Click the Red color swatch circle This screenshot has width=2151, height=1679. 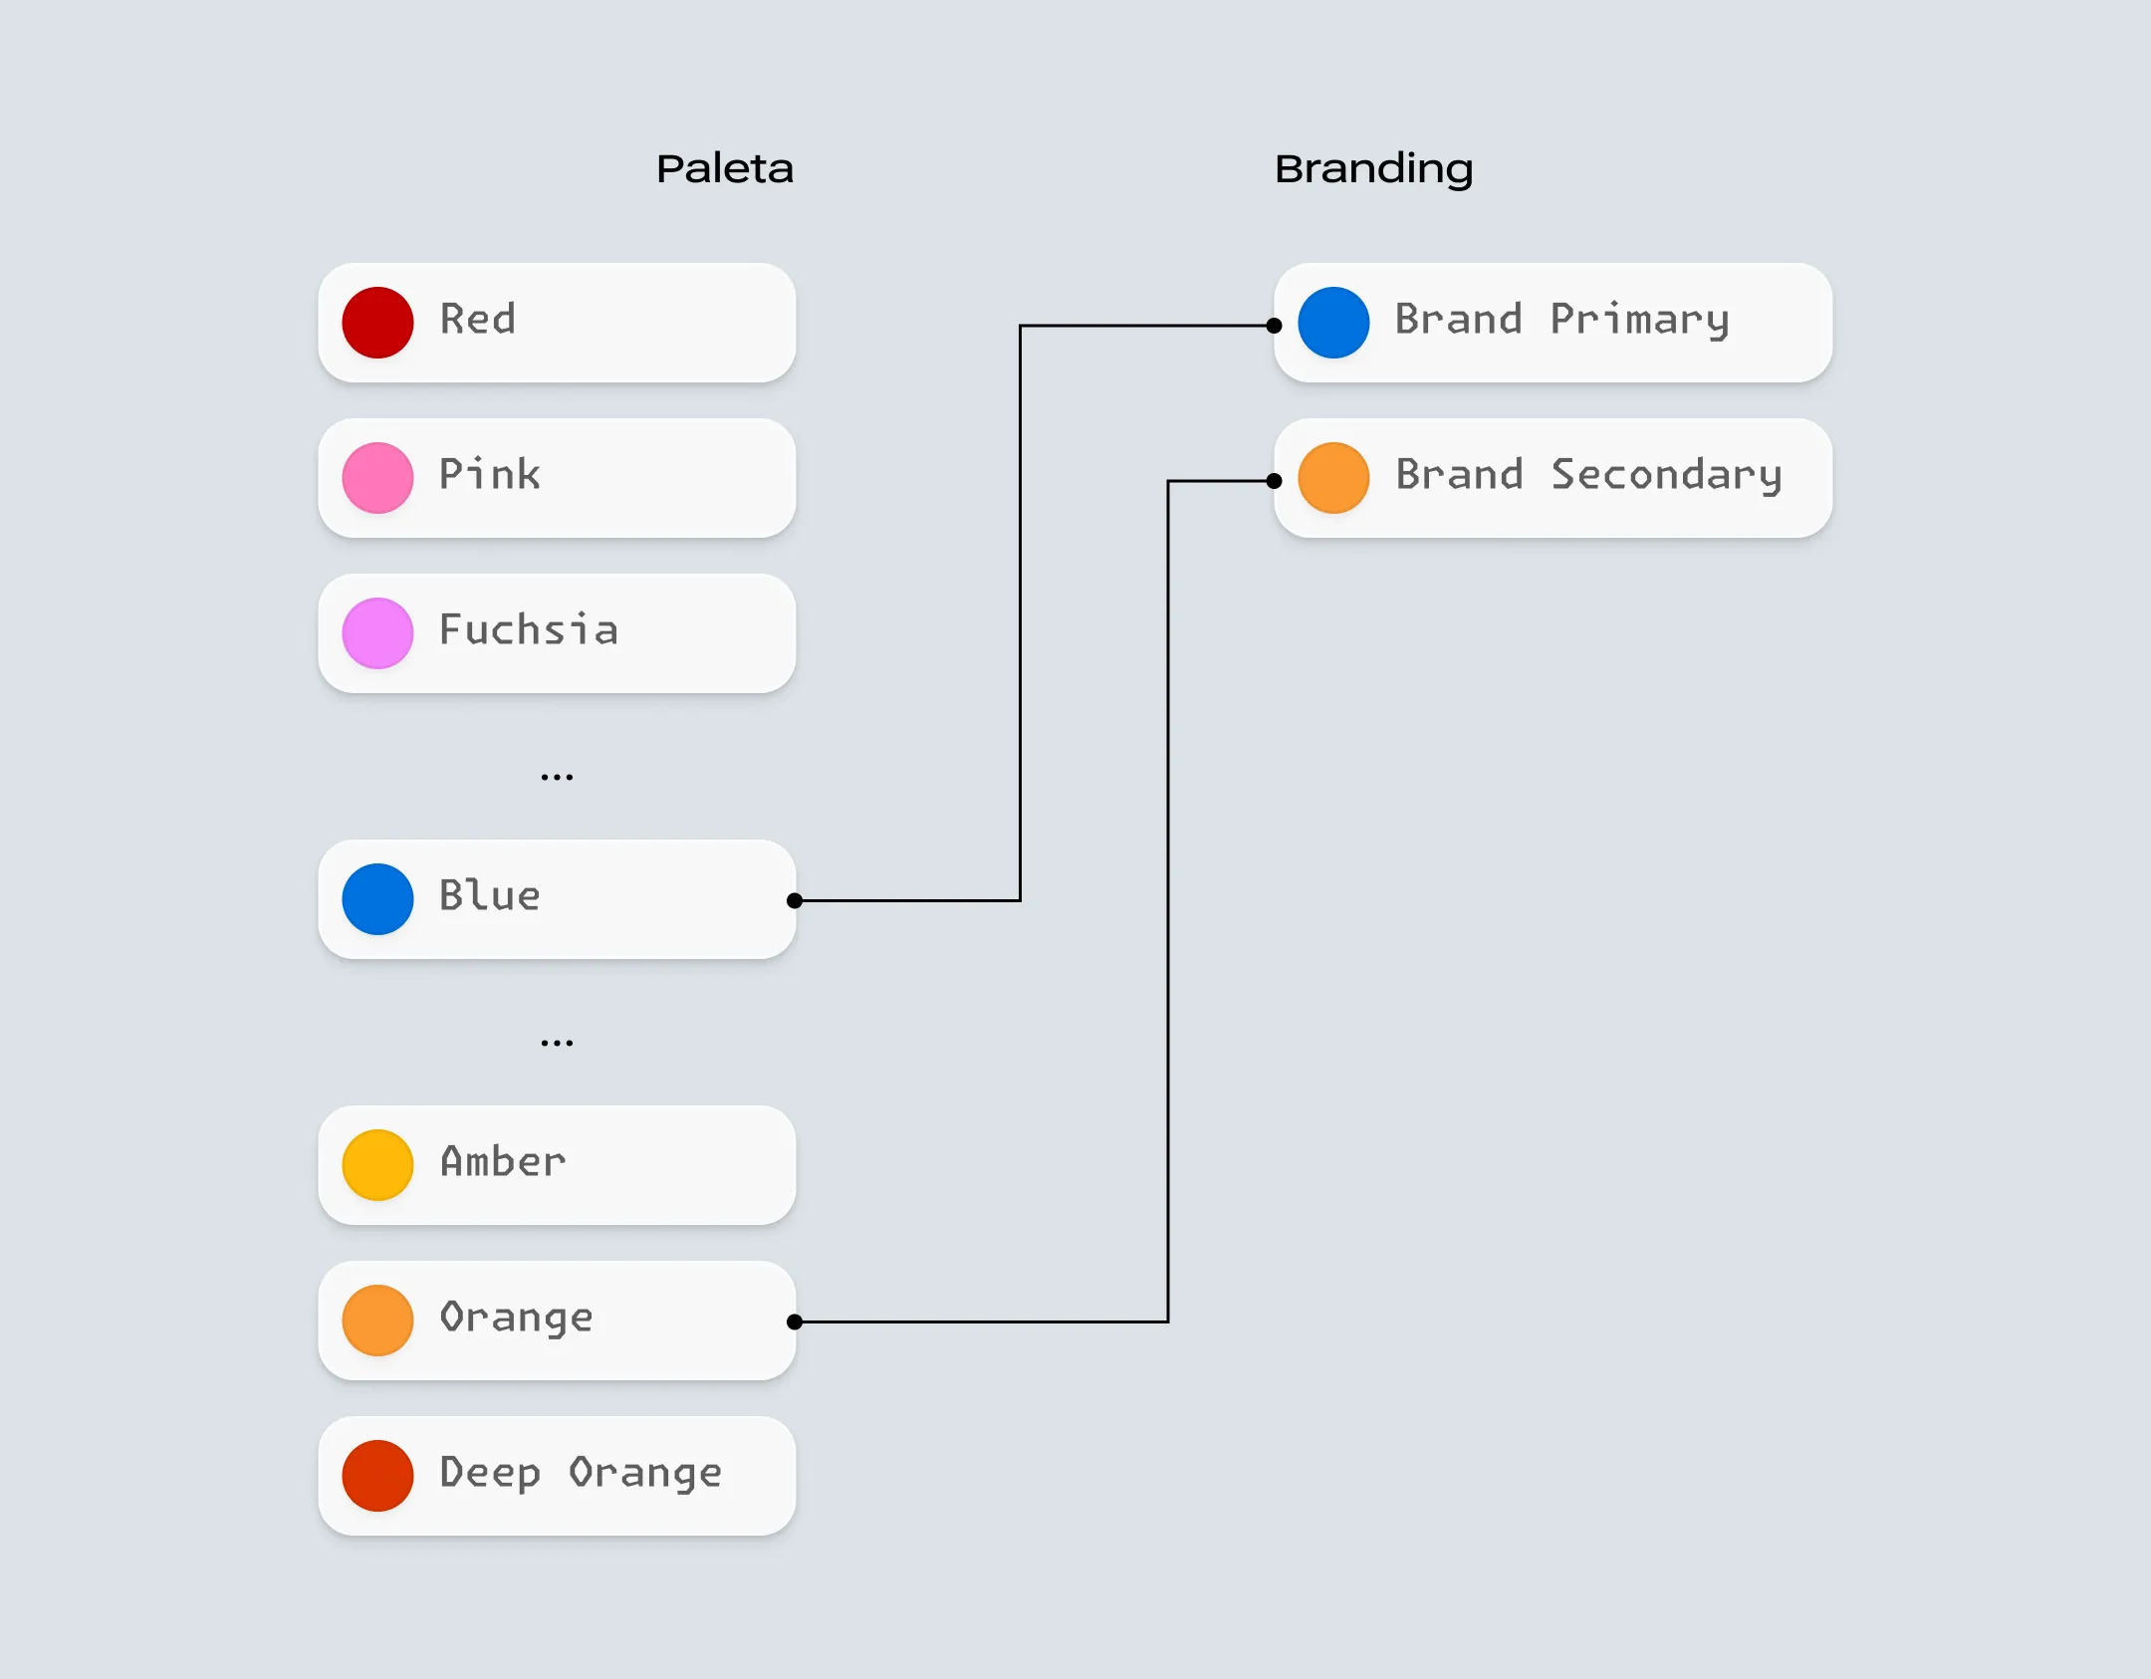pos(377,323)
